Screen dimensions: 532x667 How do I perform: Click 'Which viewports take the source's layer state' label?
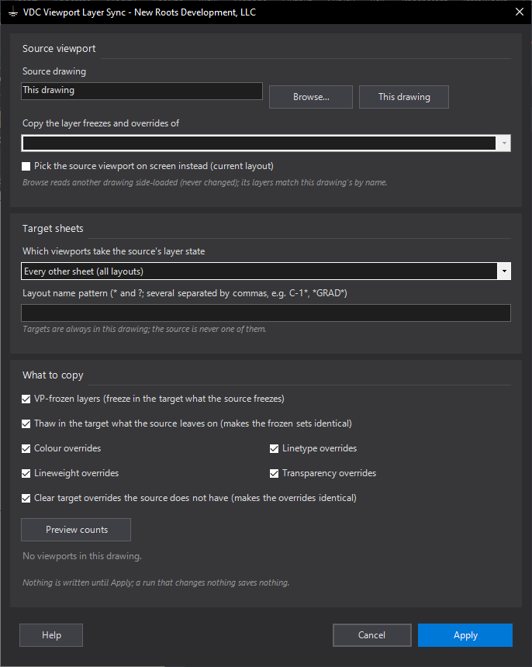[x=113, y=251]
